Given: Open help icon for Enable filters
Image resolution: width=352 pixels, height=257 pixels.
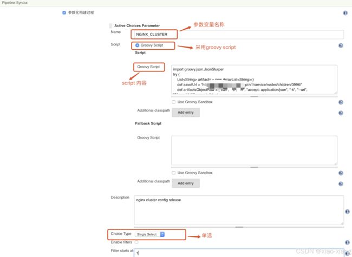Looking at the screenshot, I should (x=347, y=242).
